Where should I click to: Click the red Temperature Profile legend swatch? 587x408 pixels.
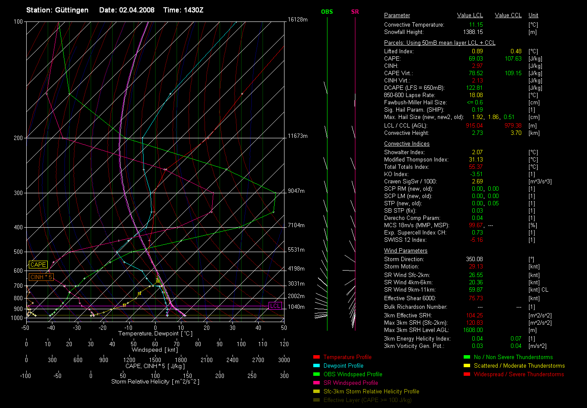[x=317, y=357]
